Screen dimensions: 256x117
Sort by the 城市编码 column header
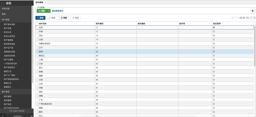pyautogui.click(x=116, y=24)
